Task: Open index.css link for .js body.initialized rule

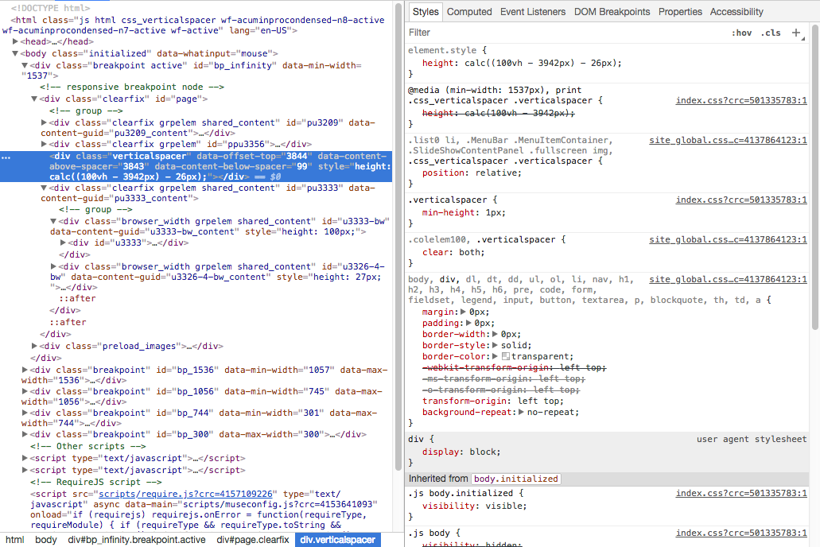Action: [x=741, y=493]
